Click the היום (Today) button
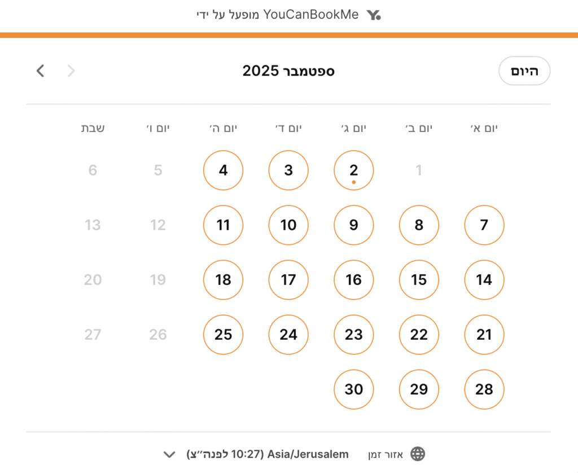The height and width of the screenshot is (473, 578). tap(524, 71)
